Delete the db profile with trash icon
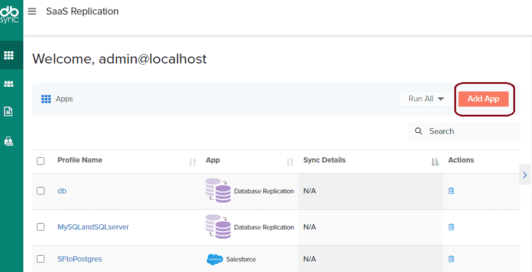The width and height of the screenshot is (532, 272). click(x=451, y=191)
